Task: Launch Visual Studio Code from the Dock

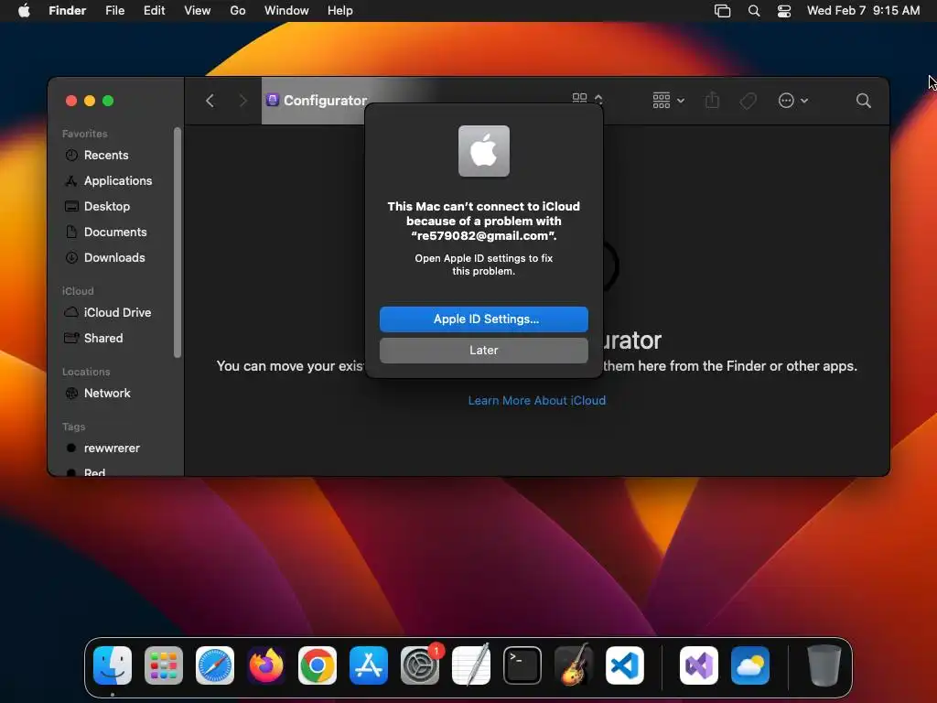Action: pyautogui.click(x=624, y=665)
